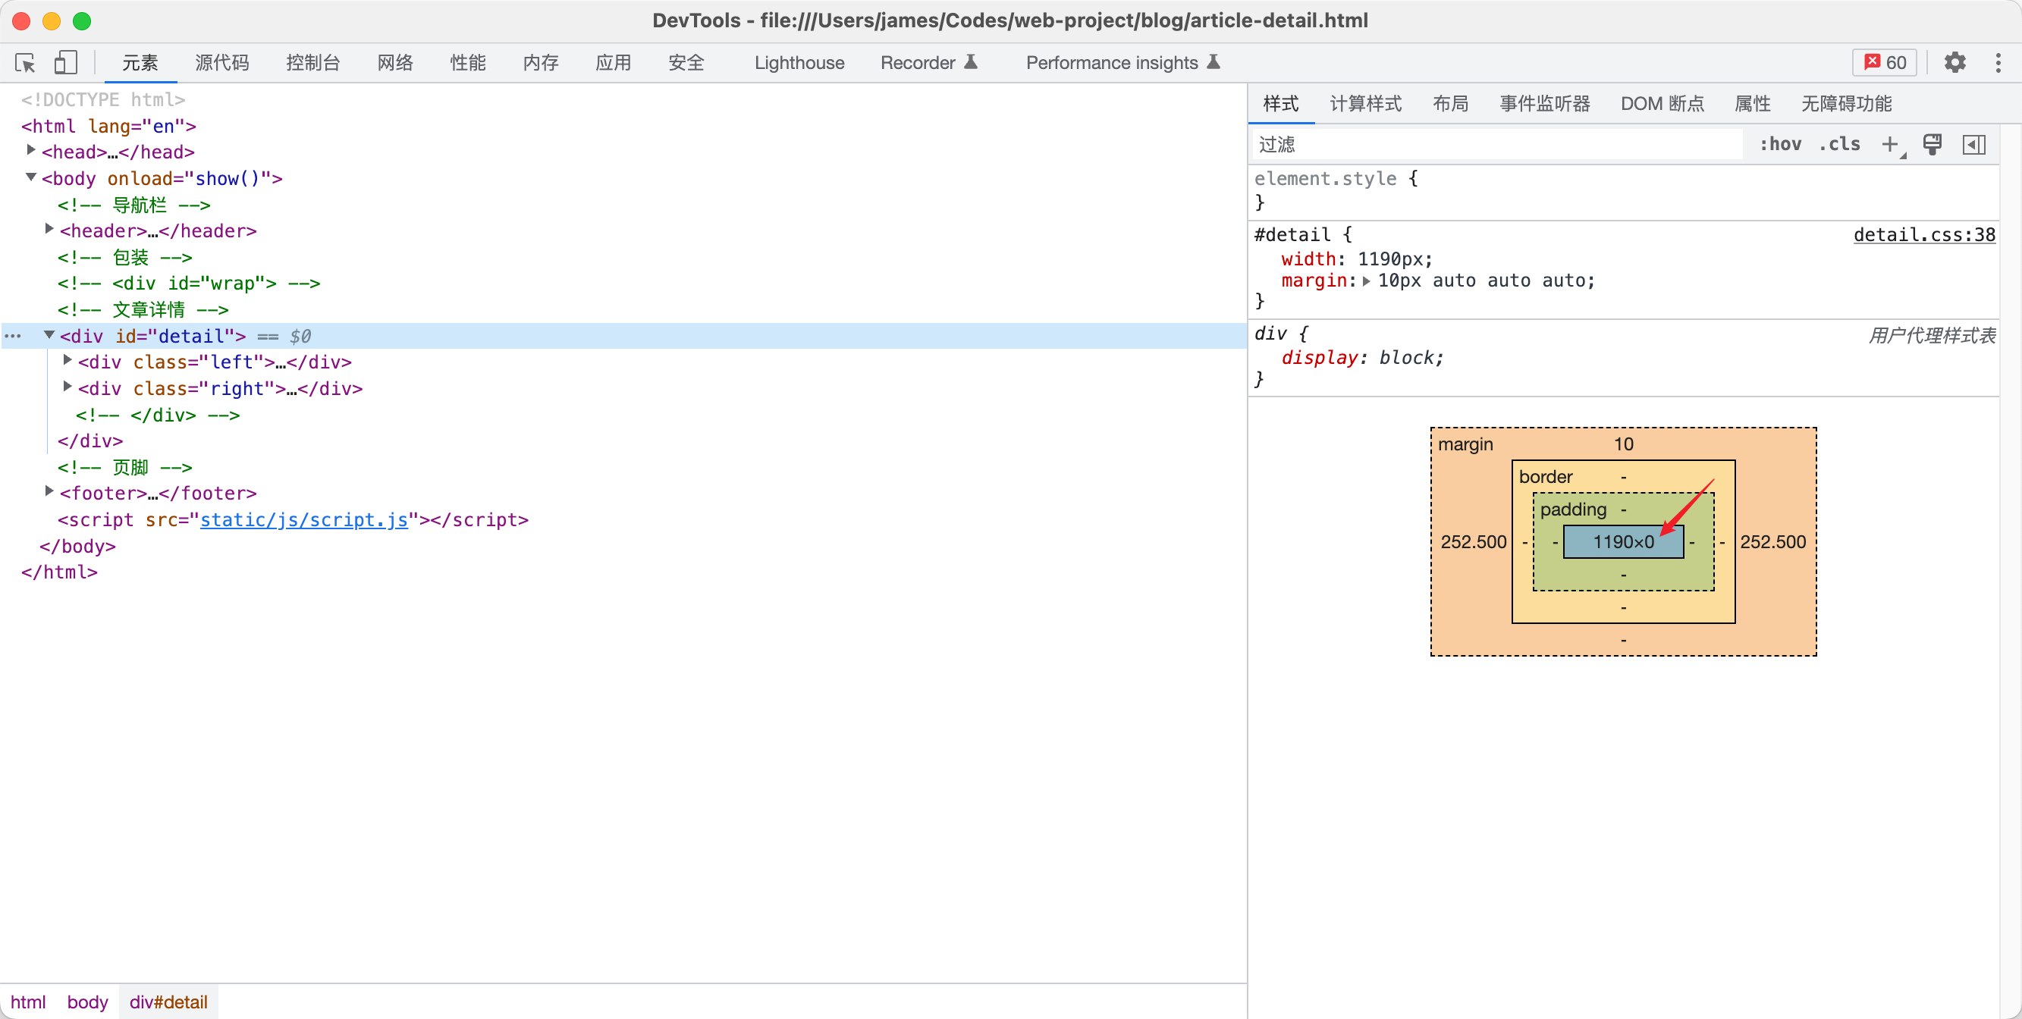Image resolution: width=2022 pixels, height=1019 pixels.
Task: Open the three-dot customize menu
Action: (x=1998, y=63)
